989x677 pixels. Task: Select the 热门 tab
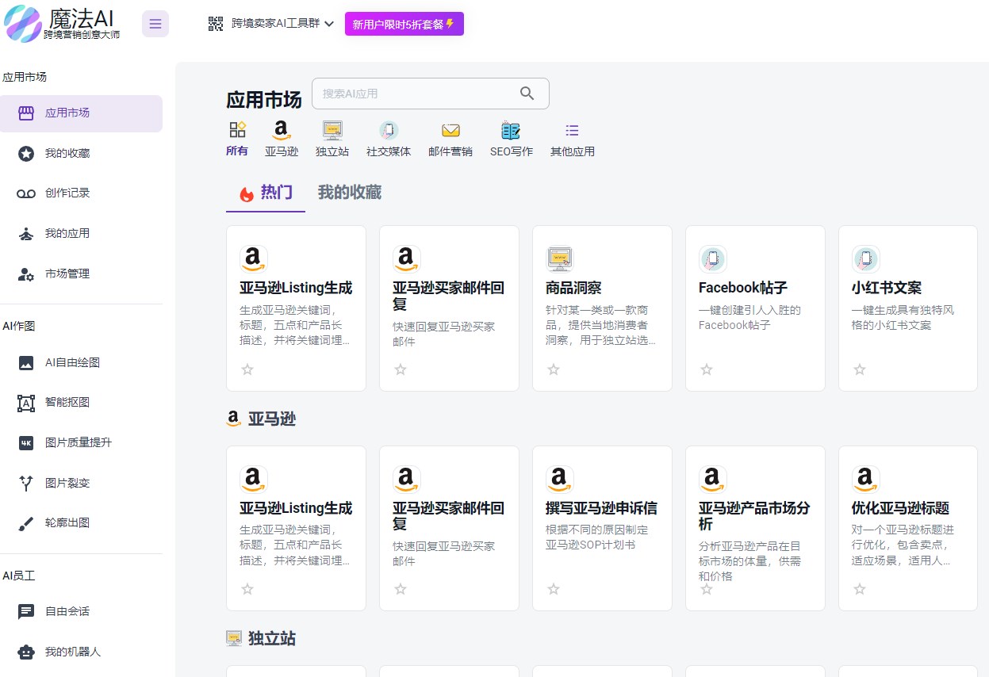265,192
